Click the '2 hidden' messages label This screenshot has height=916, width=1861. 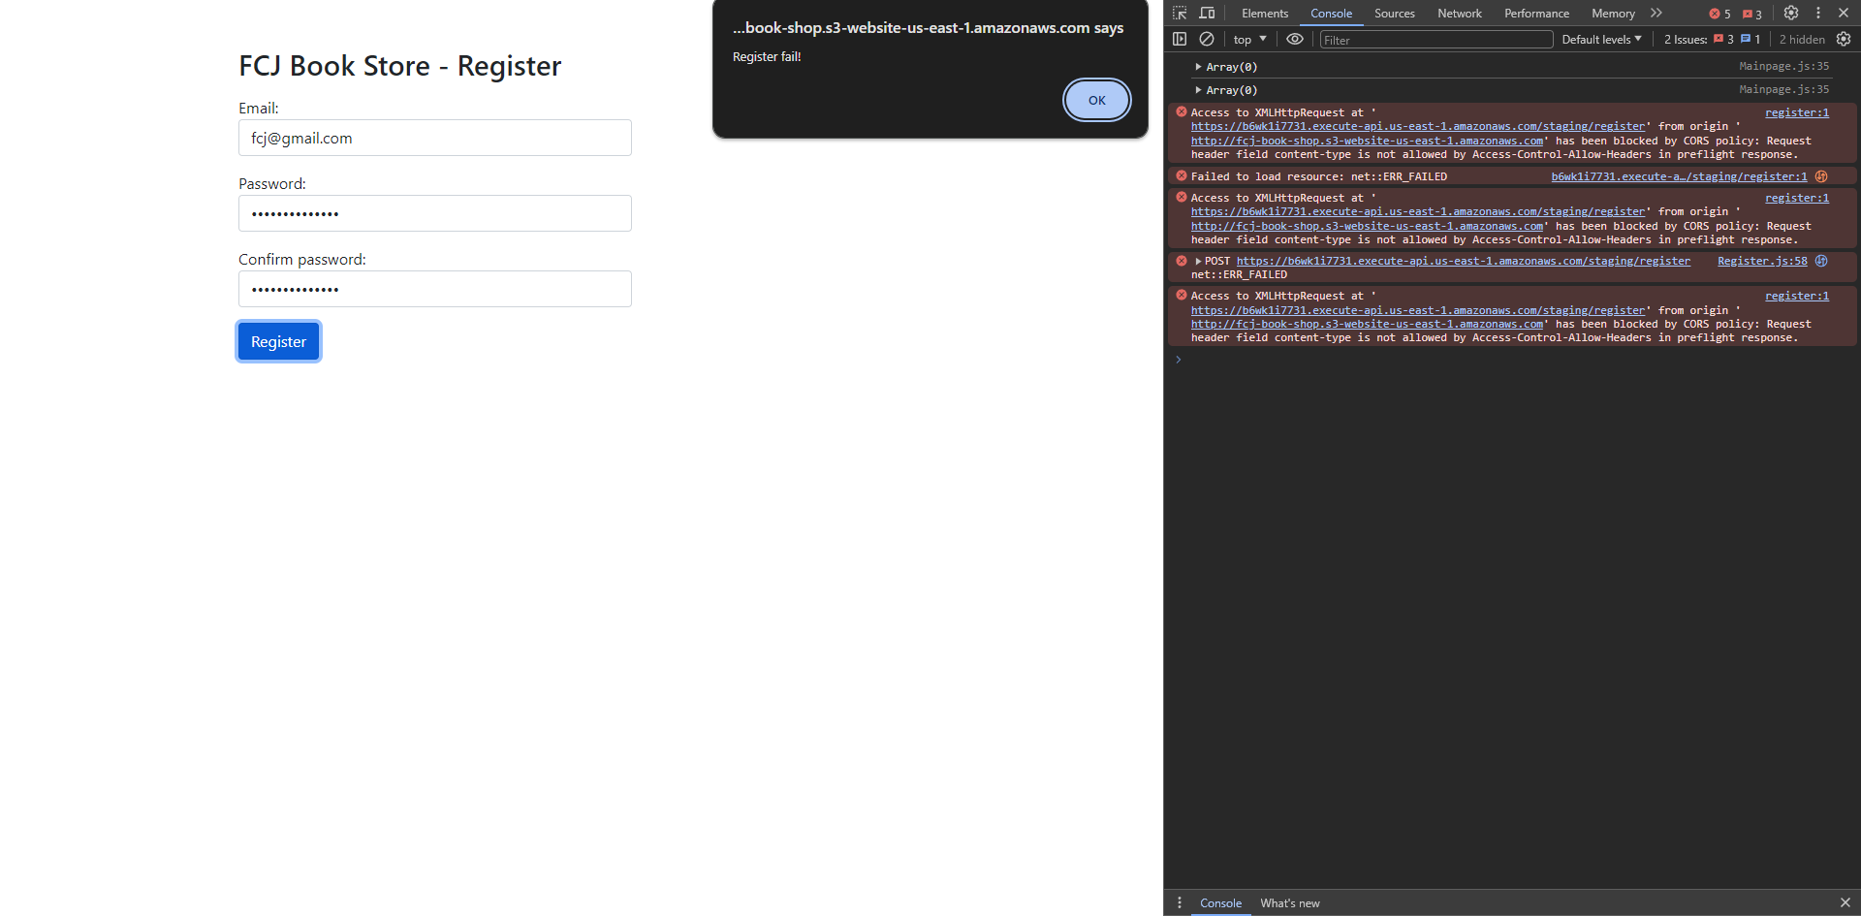click(x=1802, y=40)
